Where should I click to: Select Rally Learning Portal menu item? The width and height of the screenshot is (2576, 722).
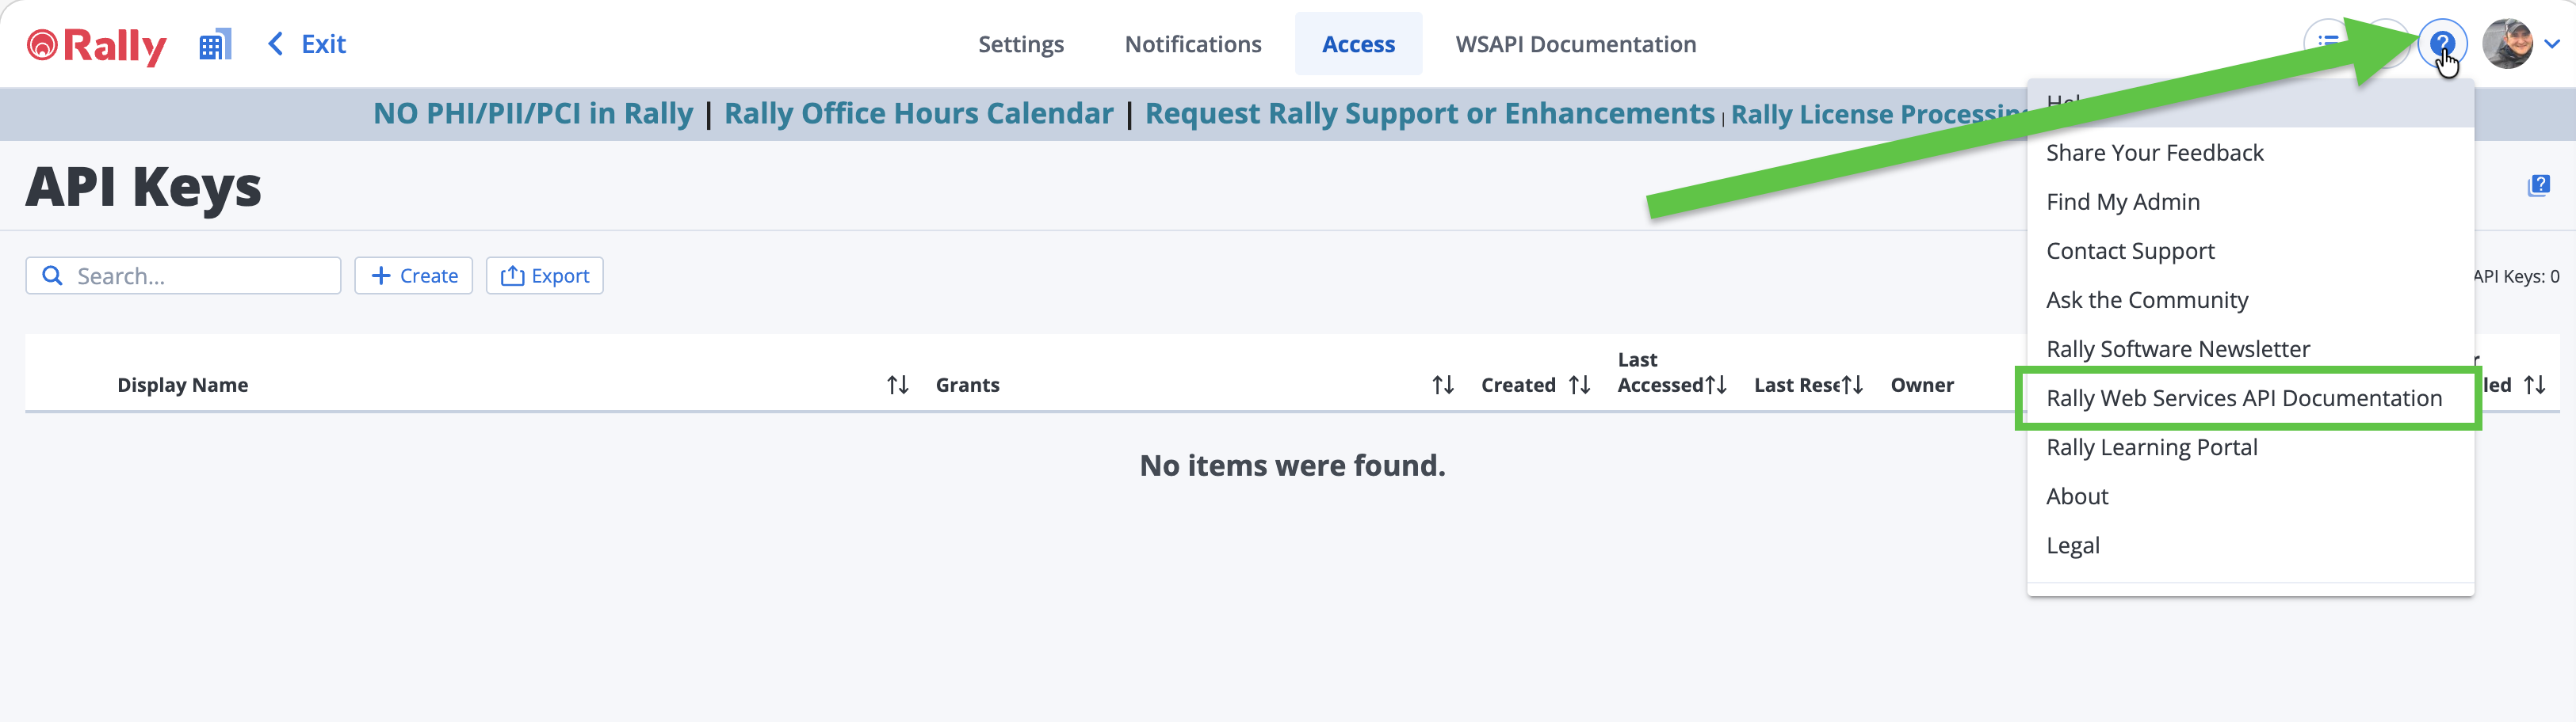(2250, 447)
